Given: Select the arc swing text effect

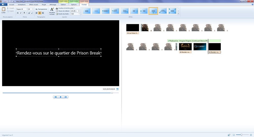Looking at the screenshot, I should point(163,11).
